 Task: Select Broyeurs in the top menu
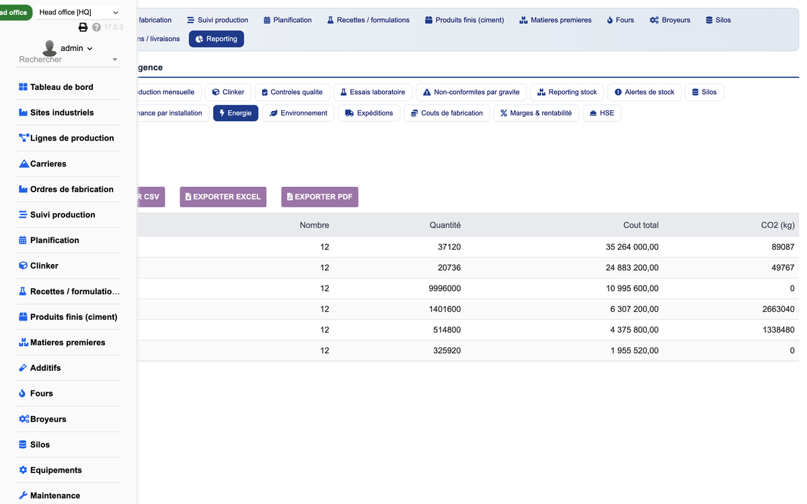click(670, 20)
